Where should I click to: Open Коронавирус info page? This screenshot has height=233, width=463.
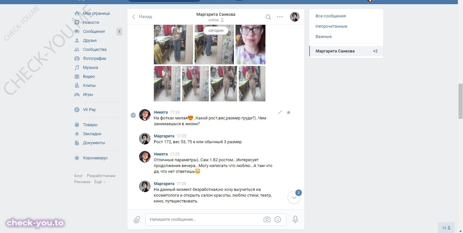(95, 158)
